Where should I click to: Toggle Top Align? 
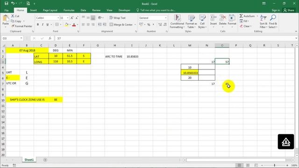(x=83, y=18)
